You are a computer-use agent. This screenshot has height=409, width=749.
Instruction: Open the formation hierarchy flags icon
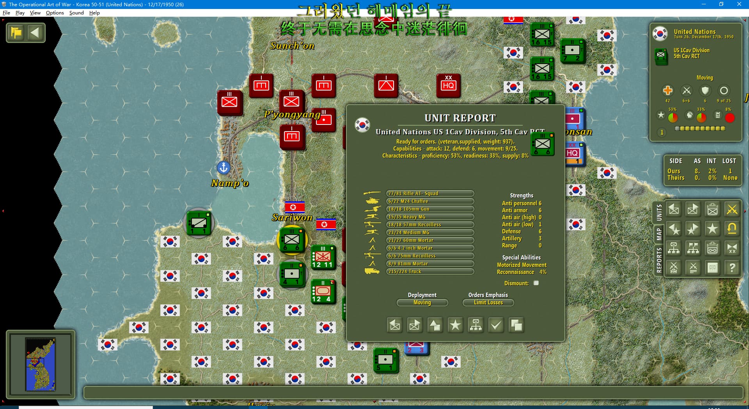tap(693, 248)
